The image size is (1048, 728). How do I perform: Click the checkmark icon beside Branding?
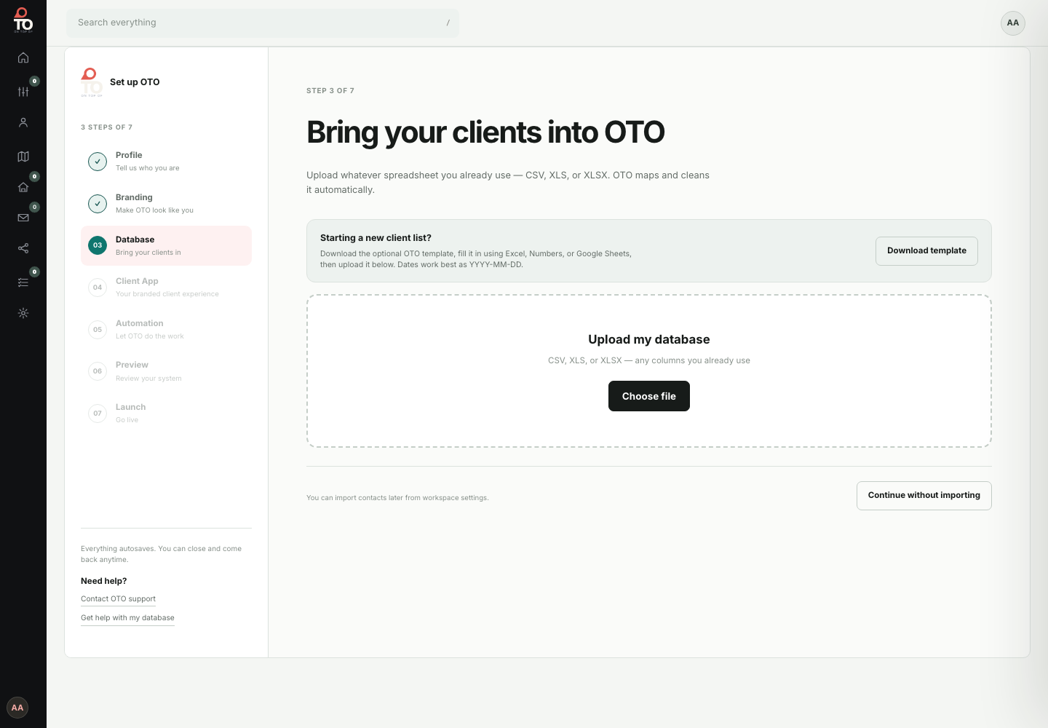(98, 204)
